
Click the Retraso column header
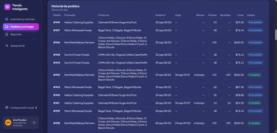[x=200, y=15]
